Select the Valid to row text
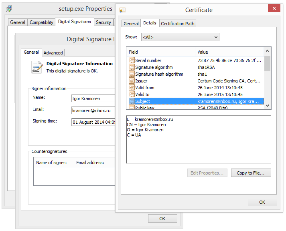 142,94
